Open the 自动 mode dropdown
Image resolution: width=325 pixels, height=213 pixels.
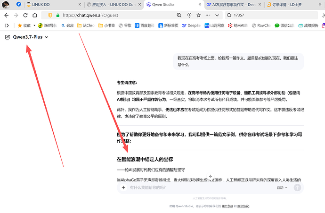[282, 187]
